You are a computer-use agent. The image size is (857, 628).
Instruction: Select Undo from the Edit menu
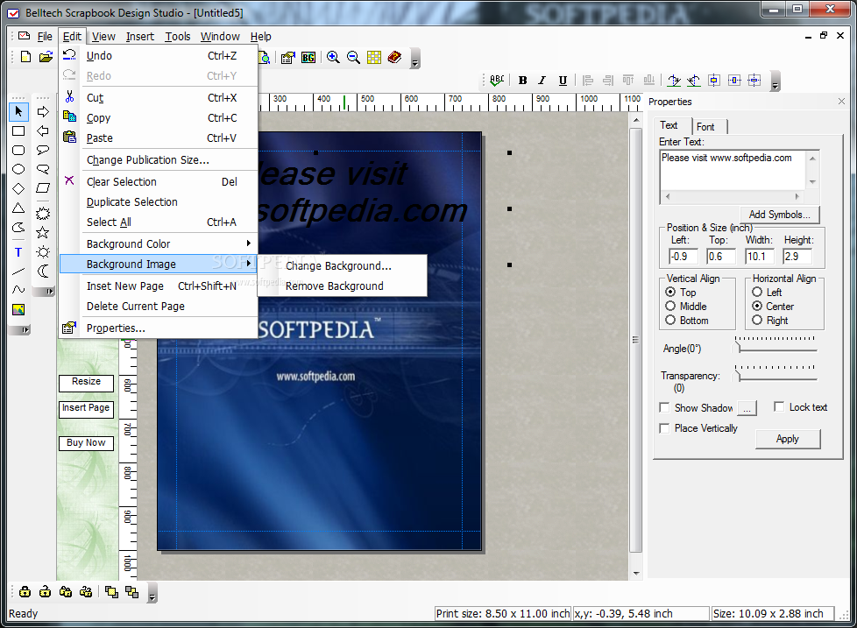[x=159, y=56]
